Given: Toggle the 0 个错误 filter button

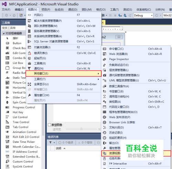Looking at the screenshot, I should (66, 142).
